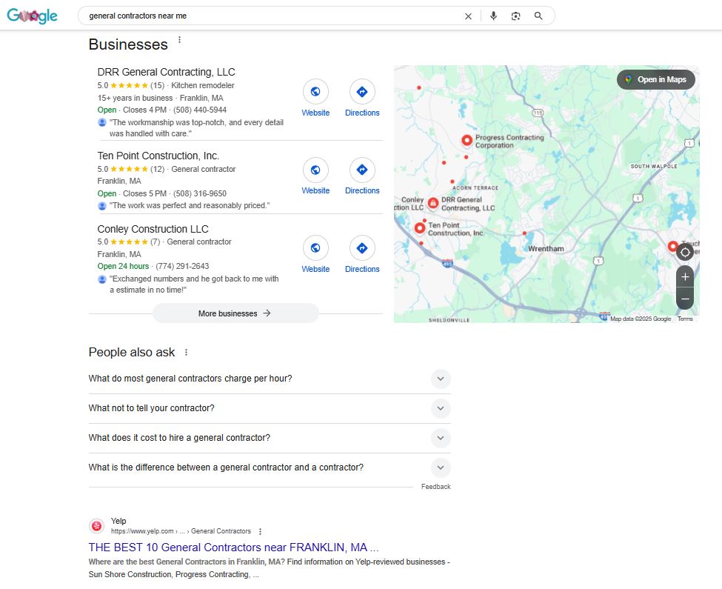Image resolution: width=722 pixels, height=589 pixels.
Task: Click DRR General Contracting map pin
Action: (433, 203)
